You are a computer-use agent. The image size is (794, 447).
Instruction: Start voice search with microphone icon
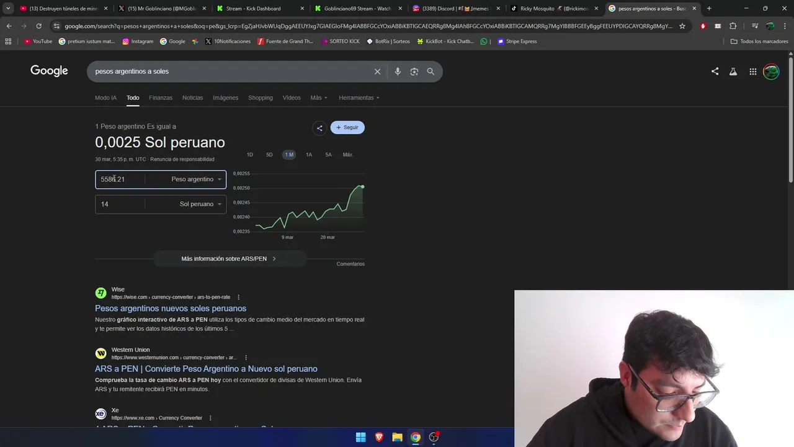tap(398, 71)
